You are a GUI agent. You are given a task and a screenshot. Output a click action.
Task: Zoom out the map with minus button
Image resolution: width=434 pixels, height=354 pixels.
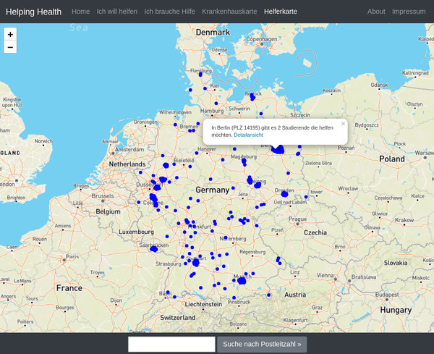10,47
